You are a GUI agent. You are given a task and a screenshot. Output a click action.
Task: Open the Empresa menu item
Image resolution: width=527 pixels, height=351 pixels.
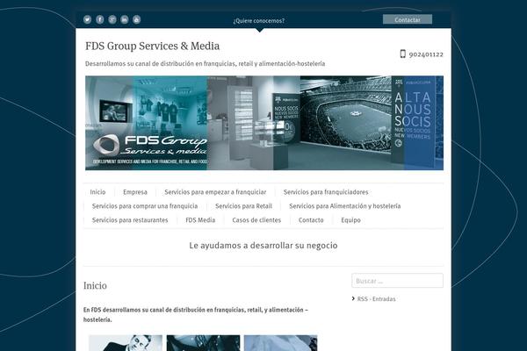coord(135,192)
